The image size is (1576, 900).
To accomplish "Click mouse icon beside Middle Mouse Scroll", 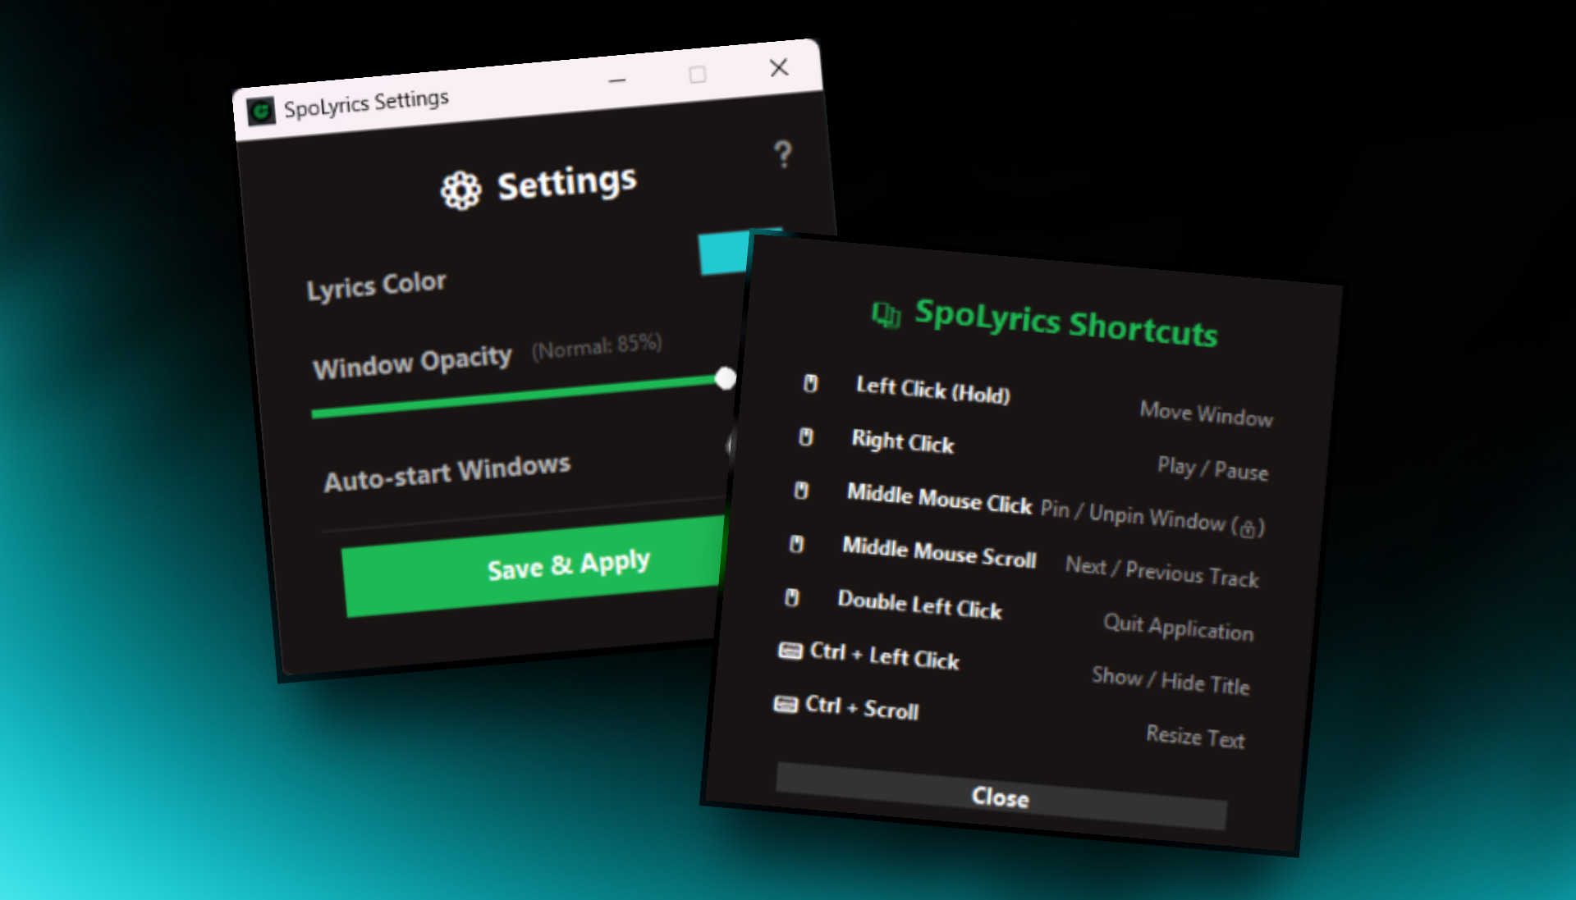I will pos(796,543).
